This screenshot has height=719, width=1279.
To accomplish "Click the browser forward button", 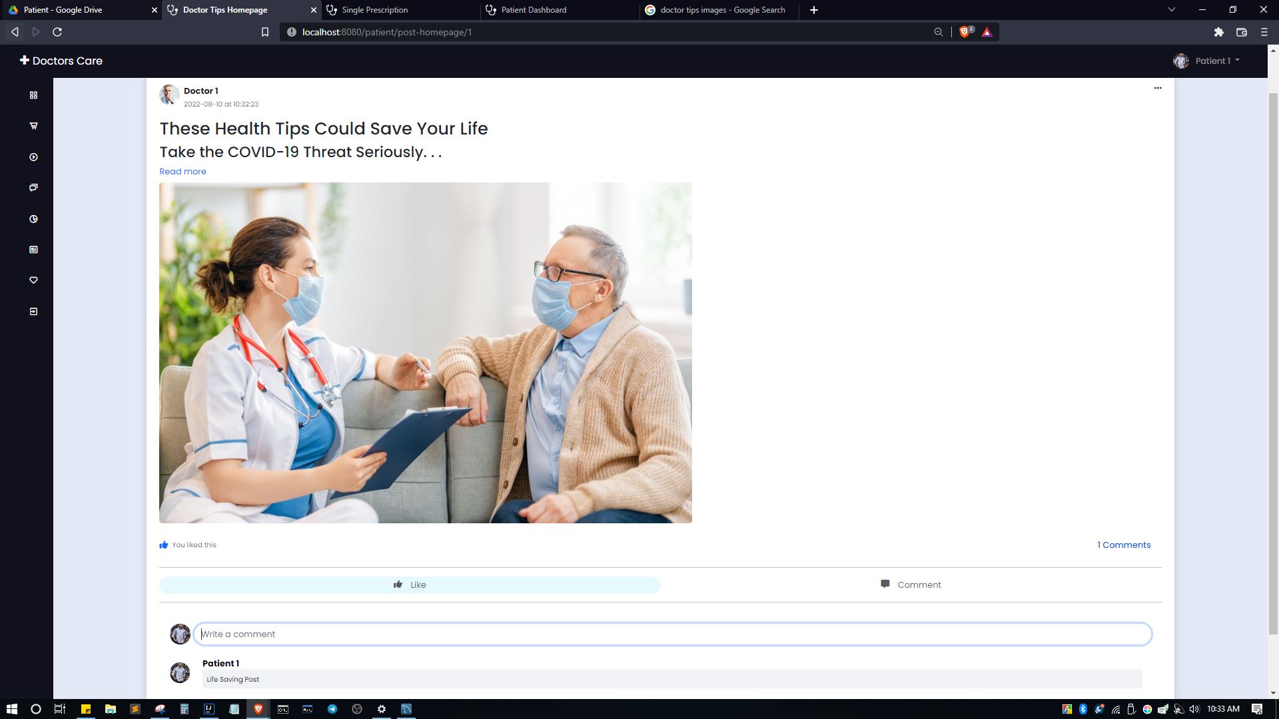I will pos(36,32).
